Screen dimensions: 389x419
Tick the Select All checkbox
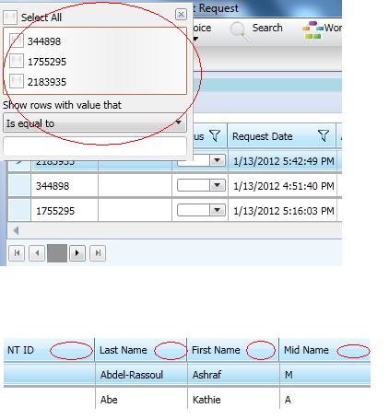click(x=10, y=17)
